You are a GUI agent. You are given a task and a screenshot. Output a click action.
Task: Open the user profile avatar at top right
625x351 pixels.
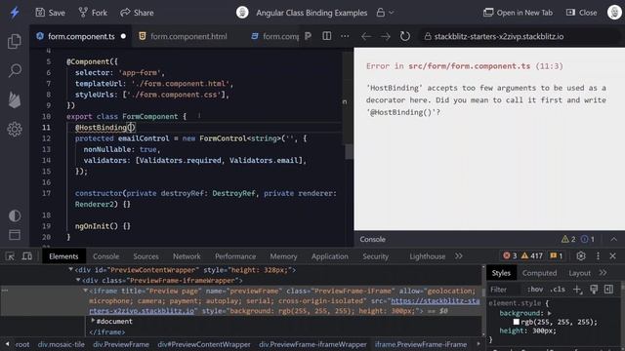614,13
